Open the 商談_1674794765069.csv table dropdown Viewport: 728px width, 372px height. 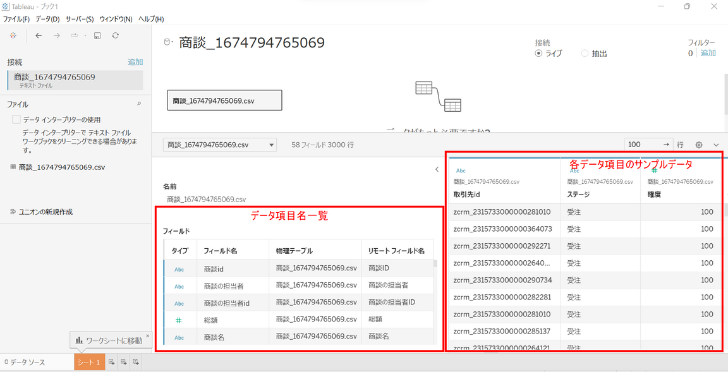tap(220, 145)
